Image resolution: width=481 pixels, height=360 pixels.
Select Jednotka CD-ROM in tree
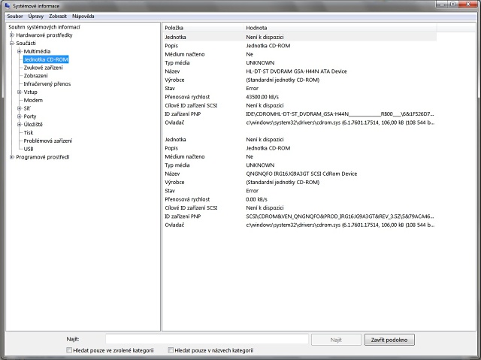tap(46, 59)
